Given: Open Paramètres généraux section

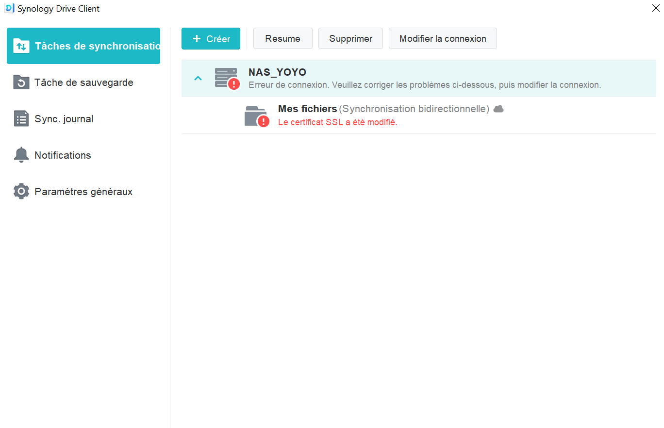Looking at the screenshot, I should click(83, 192).
